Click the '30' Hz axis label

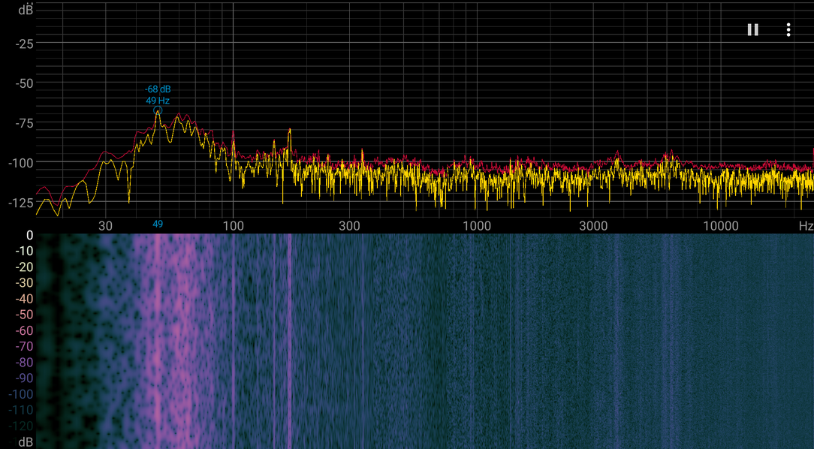[105, 226]
